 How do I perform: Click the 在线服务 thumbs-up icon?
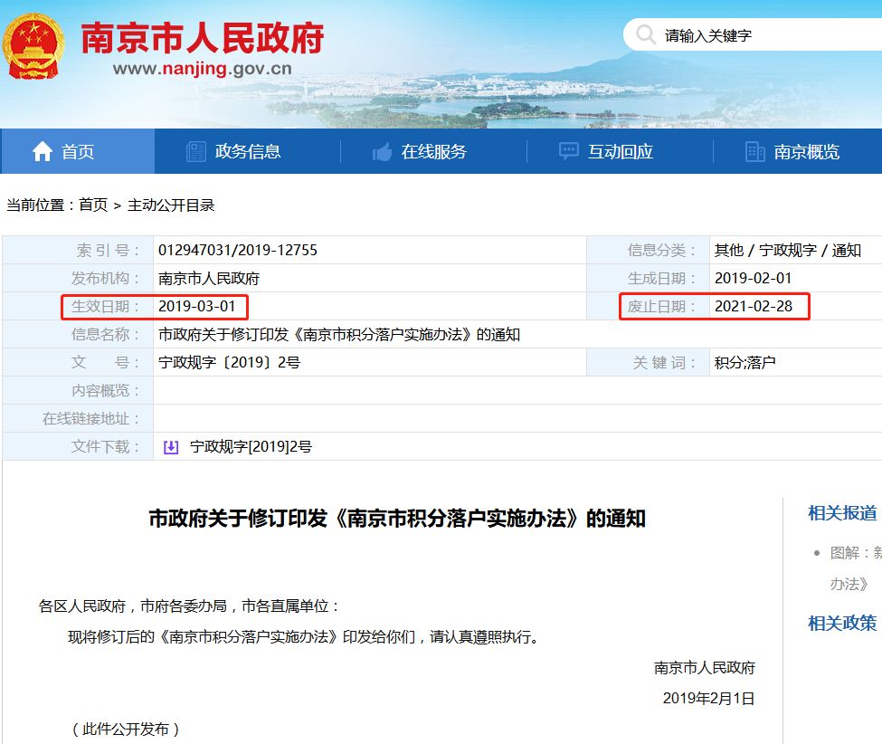point(382,151)
